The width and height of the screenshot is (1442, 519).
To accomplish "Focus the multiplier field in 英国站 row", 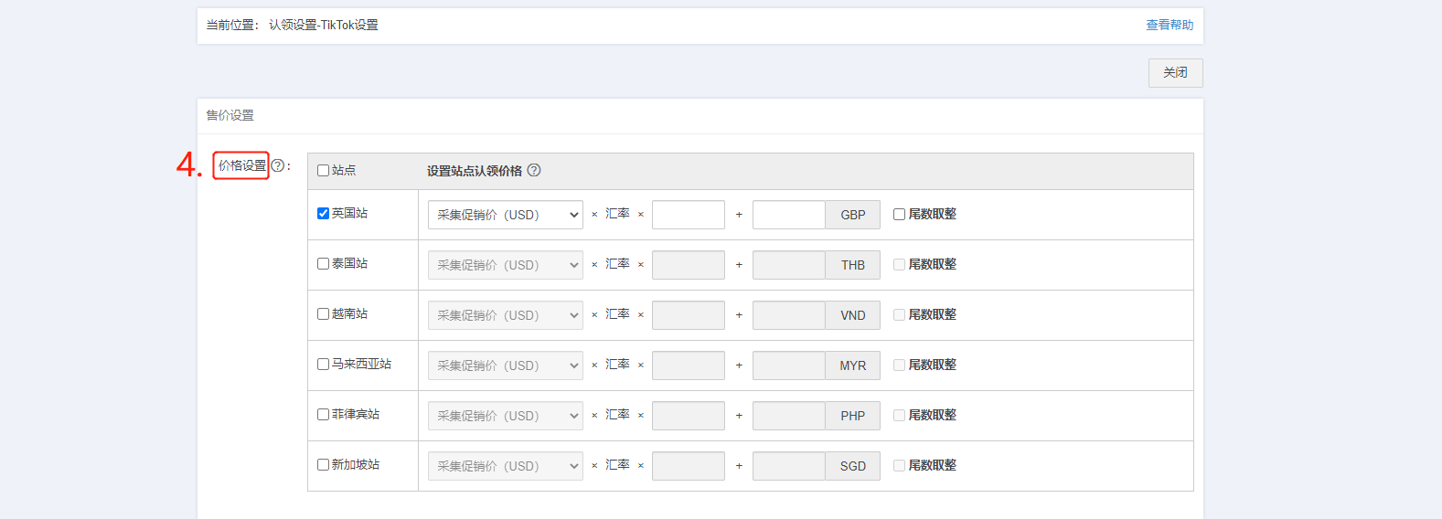I will coord(689,215).
